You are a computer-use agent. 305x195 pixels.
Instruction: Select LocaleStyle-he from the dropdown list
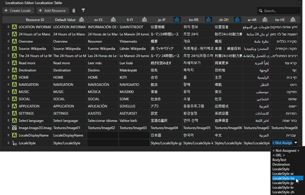283,178
